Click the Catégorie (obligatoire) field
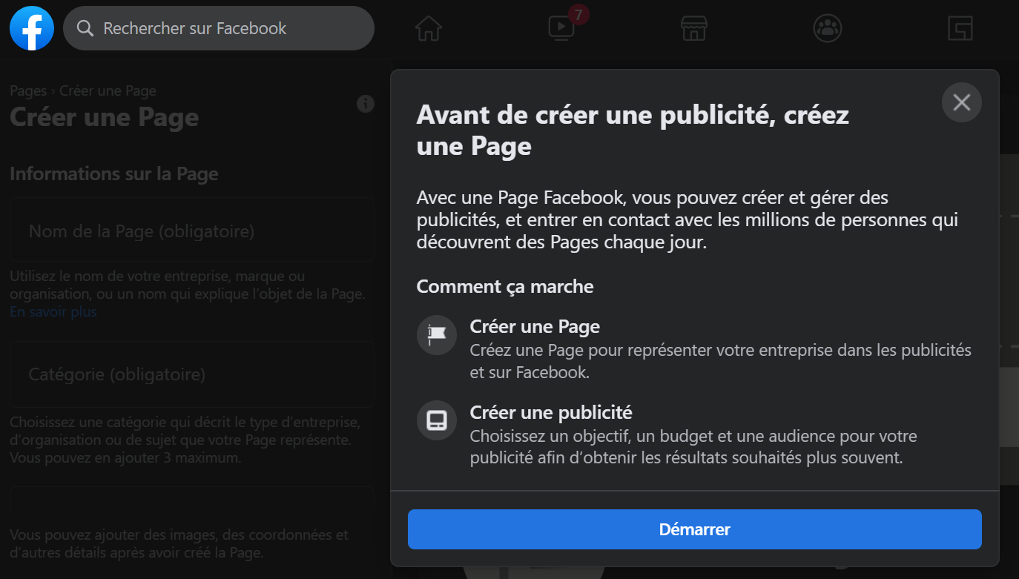Viewport: 1019px width, 579px height. (192, 374)
